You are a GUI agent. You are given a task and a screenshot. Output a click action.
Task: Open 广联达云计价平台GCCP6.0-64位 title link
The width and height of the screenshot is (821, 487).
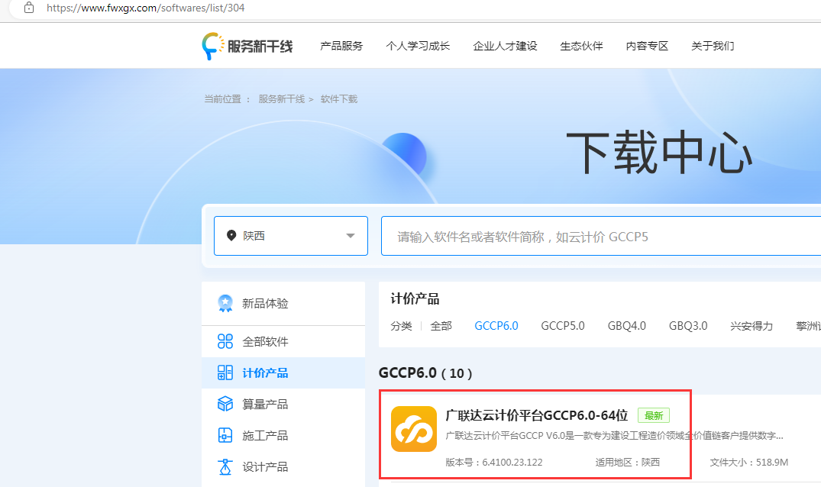pyautogui.click(x=537, y=415)
